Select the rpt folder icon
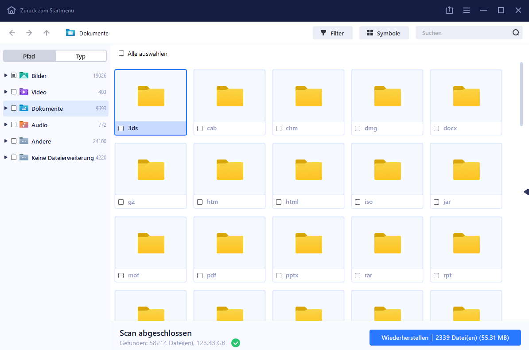This screenshot has width=529, height=350. tap(466, 243)
